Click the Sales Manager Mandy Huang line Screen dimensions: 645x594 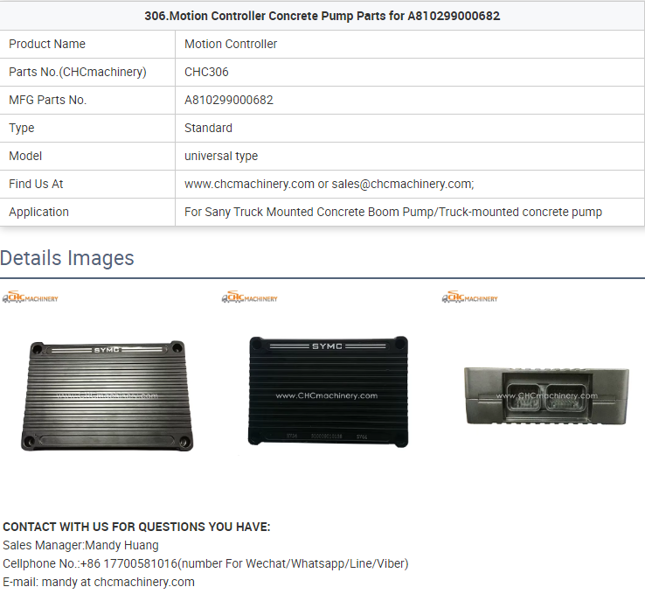pos(80,545)
